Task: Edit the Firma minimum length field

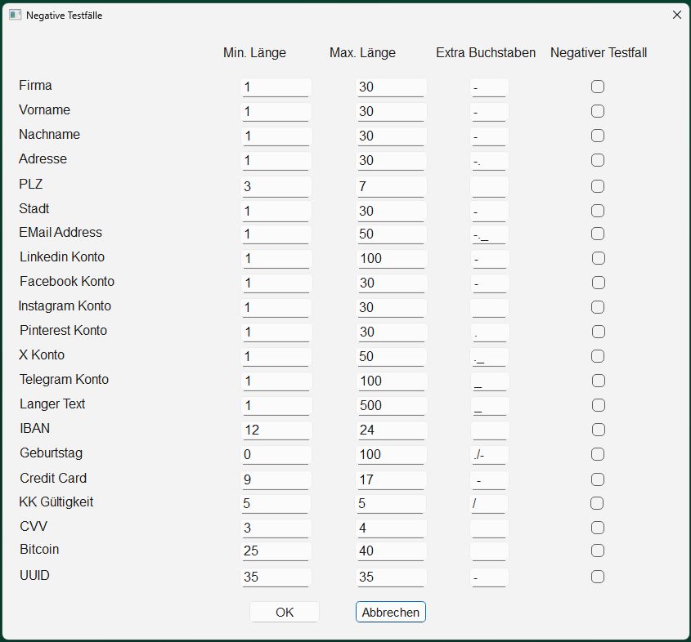Action: tap(276, 87)
